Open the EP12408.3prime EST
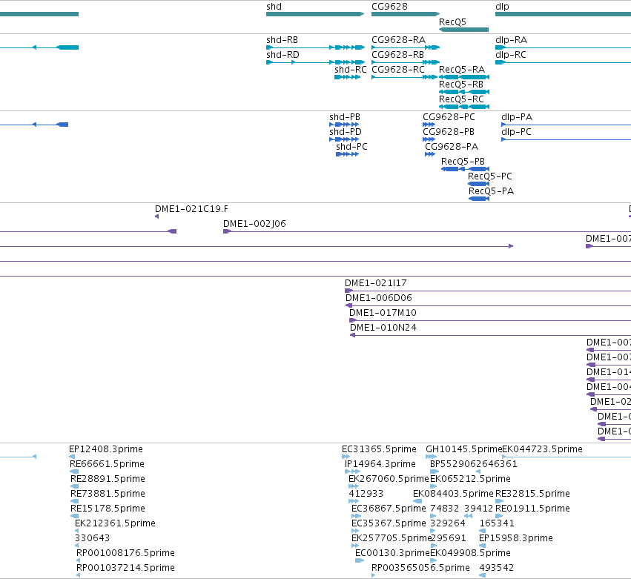 [x=72, y=457]
